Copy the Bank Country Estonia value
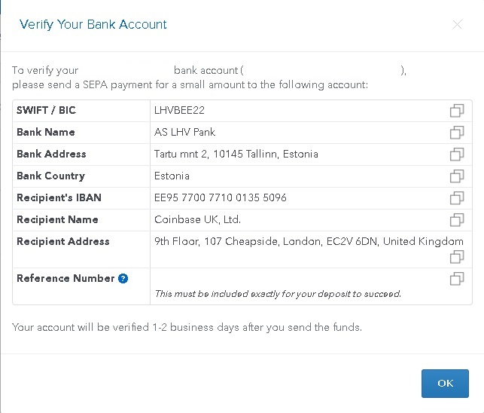Screen dimensions: 484x413 [x=457, y=176]
